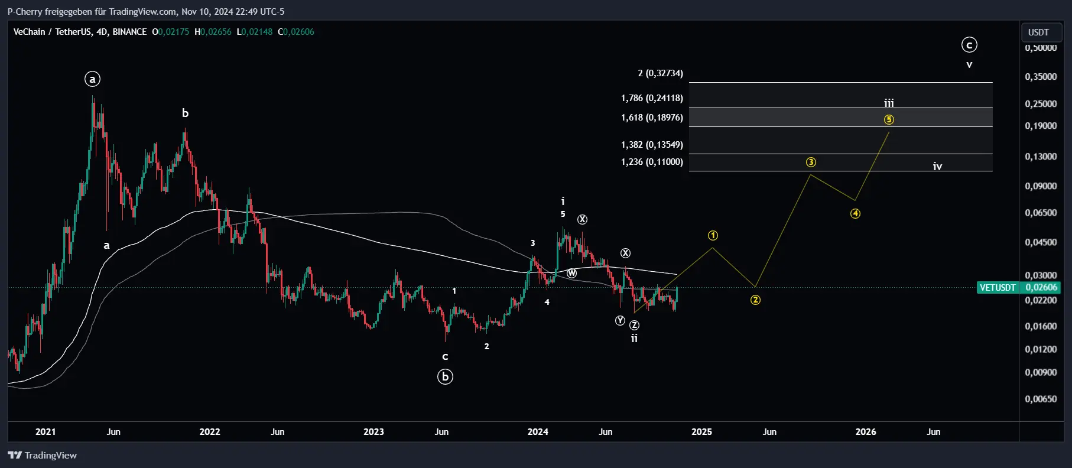Select yellow circled 1 wave marker
The height and width of the screenshot is (468, 1072).
[x=713, y=236]
